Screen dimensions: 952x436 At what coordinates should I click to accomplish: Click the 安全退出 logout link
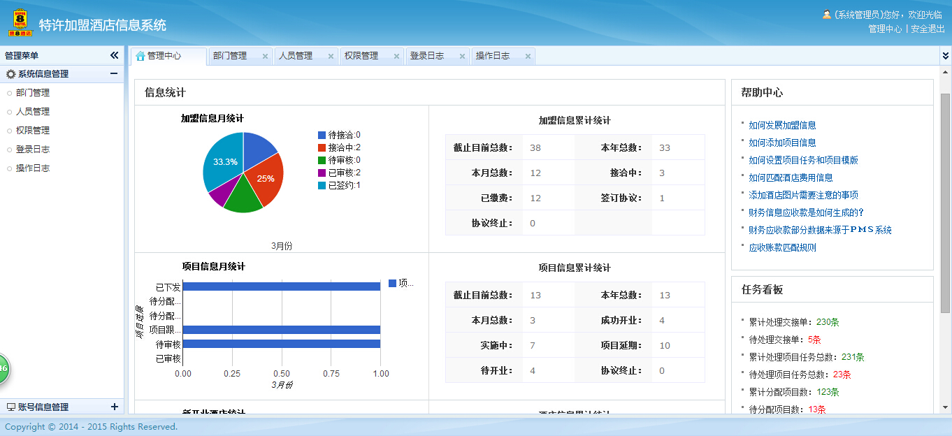[928, 29]
